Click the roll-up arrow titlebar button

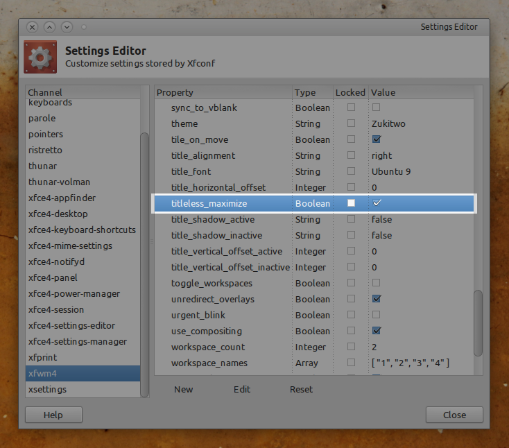click(x=49, y=27)
